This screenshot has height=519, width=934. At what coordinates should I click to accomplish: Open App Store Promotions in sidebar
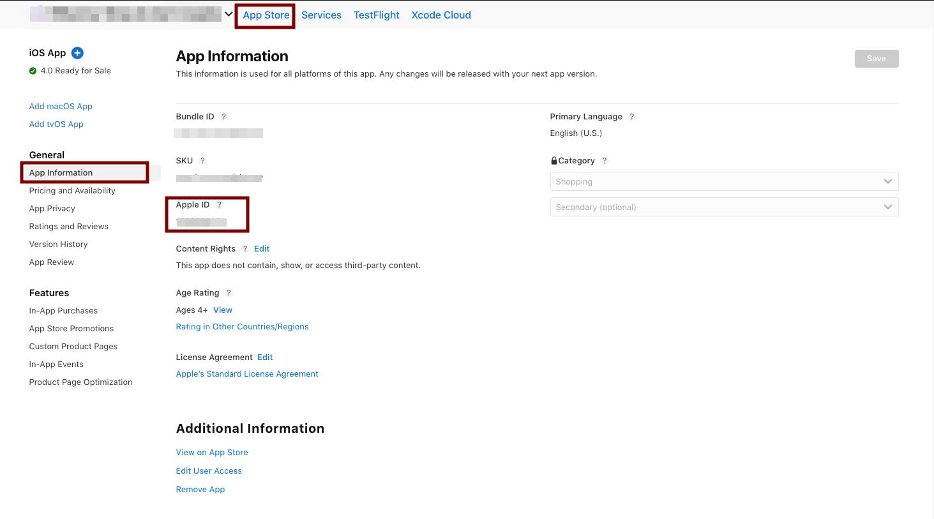click(x=72, y=329)
